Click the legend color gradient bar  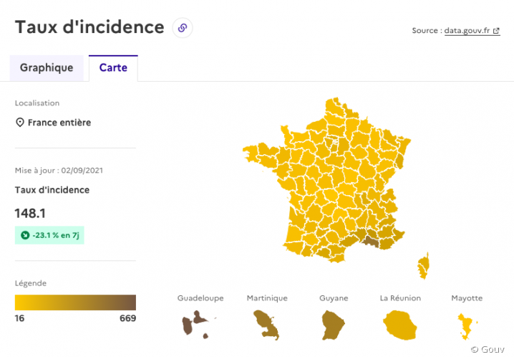click(x=75, y=303)
